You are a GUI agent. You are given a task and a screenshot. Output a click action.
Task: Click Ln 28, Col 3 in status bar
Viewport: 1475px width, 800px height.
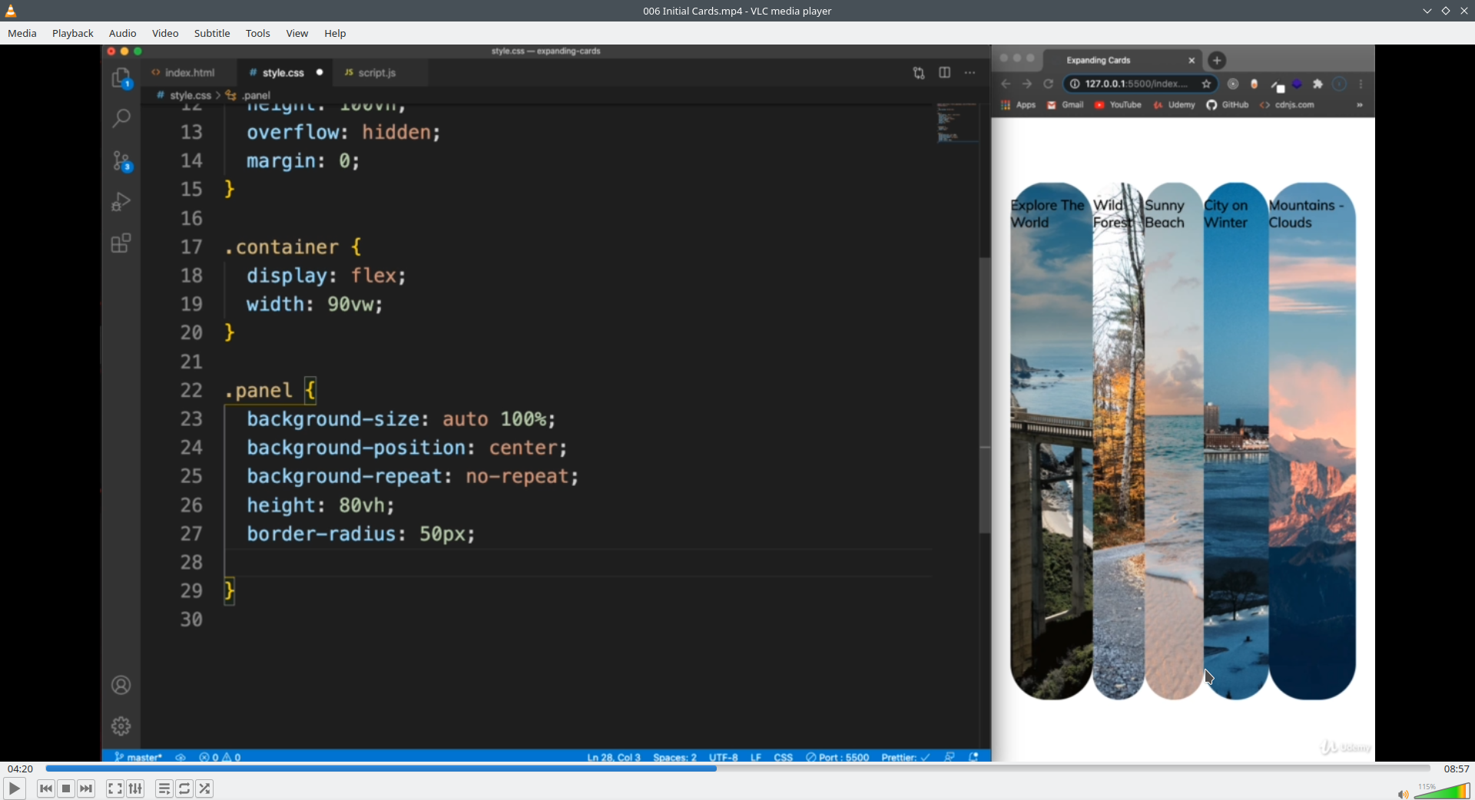click(x=614, y=757)
